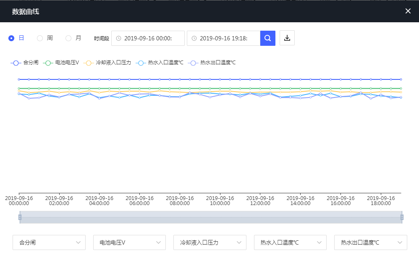Open the 热水出口温度℃ dropdown
The width and height of the screenshot is (419, 258).
pyautogui.click(x=370, y=242)
